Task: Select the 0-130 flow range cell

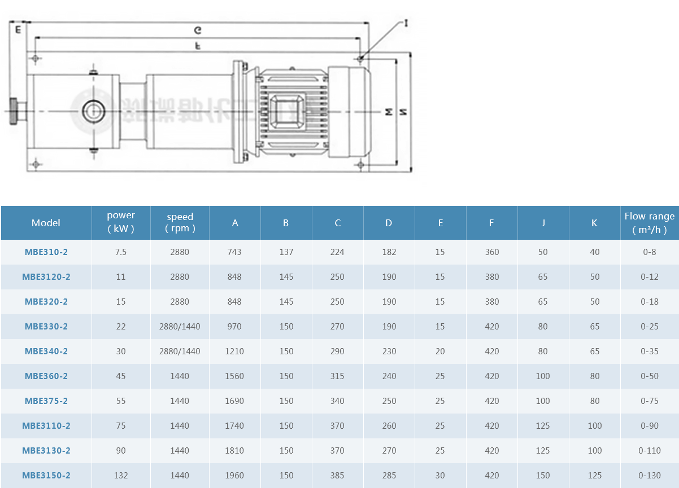Action: tap(649, 476)
